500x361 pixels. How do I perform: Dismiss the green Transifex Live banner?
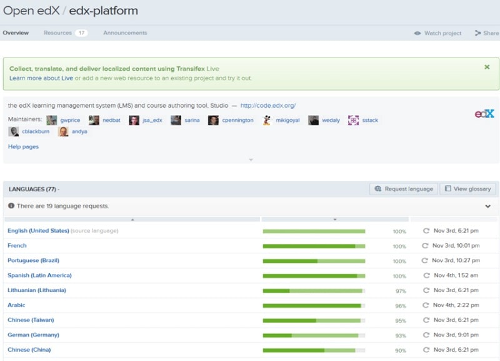[x=487, y=67]
